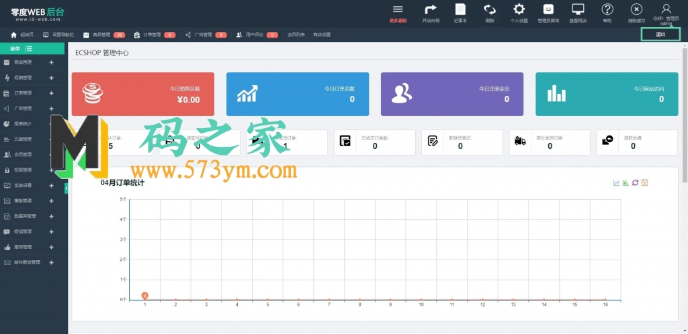Open 商店设置 link in nav bar

point(322,35)
